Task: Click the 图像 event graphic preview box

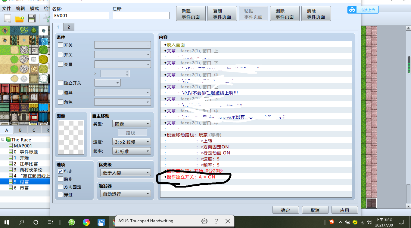Action: pos(71,137)
